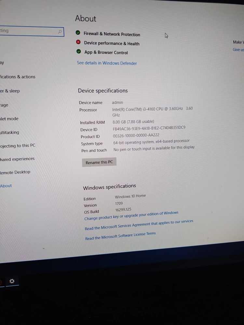Click the Device ID value FB49AC36-93E9
Screen dimensions: 244x325
pyautogui.click(x=149, y=128)
